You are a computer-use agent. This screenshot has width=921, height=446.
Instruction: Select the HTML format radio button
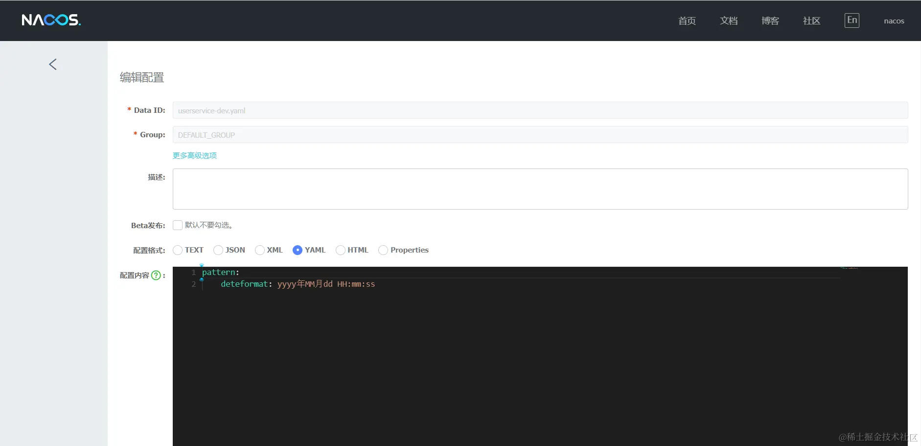[x=341, y=250]
